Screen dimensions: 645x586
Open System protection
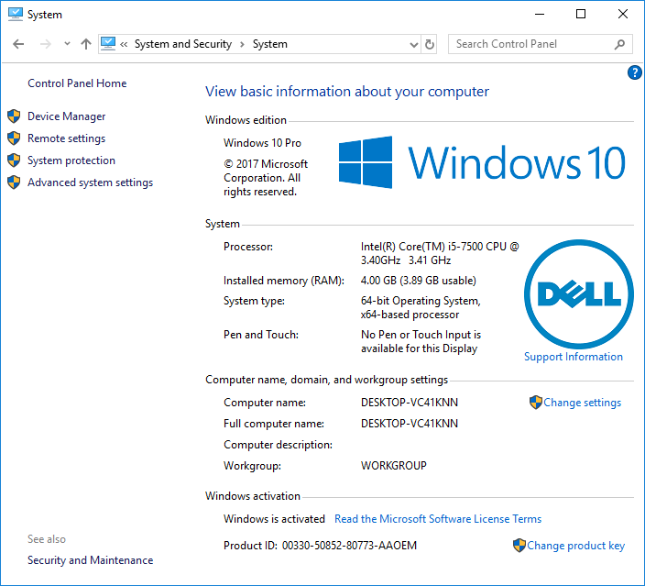coord(71,160)
